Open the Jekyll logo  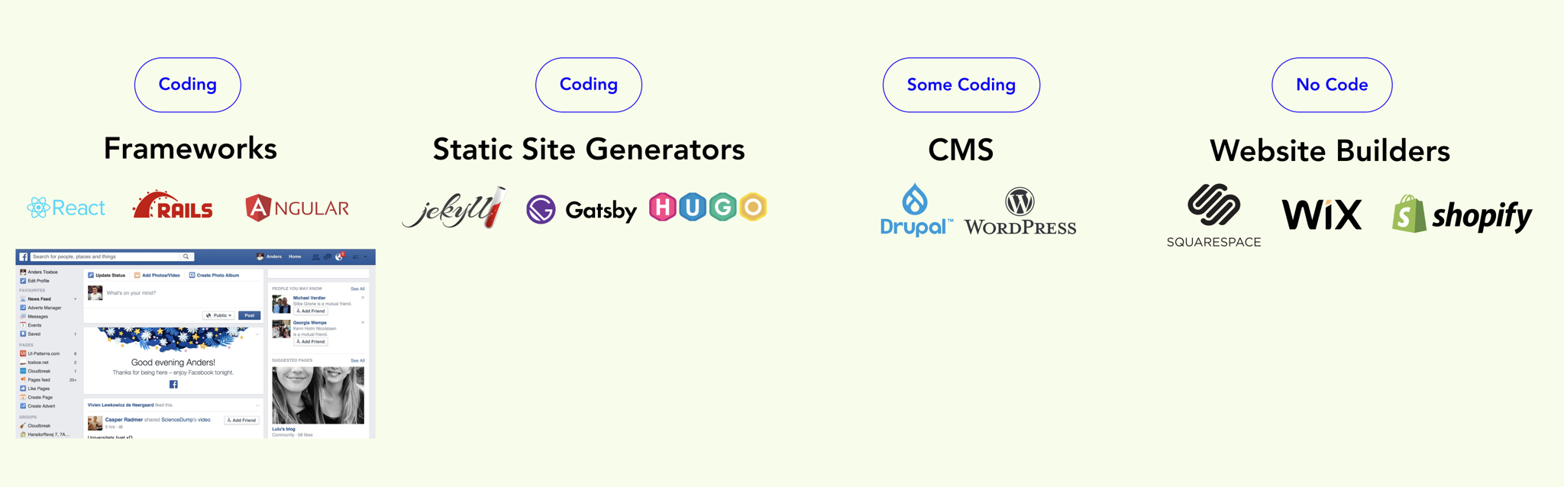pos(454,208)
